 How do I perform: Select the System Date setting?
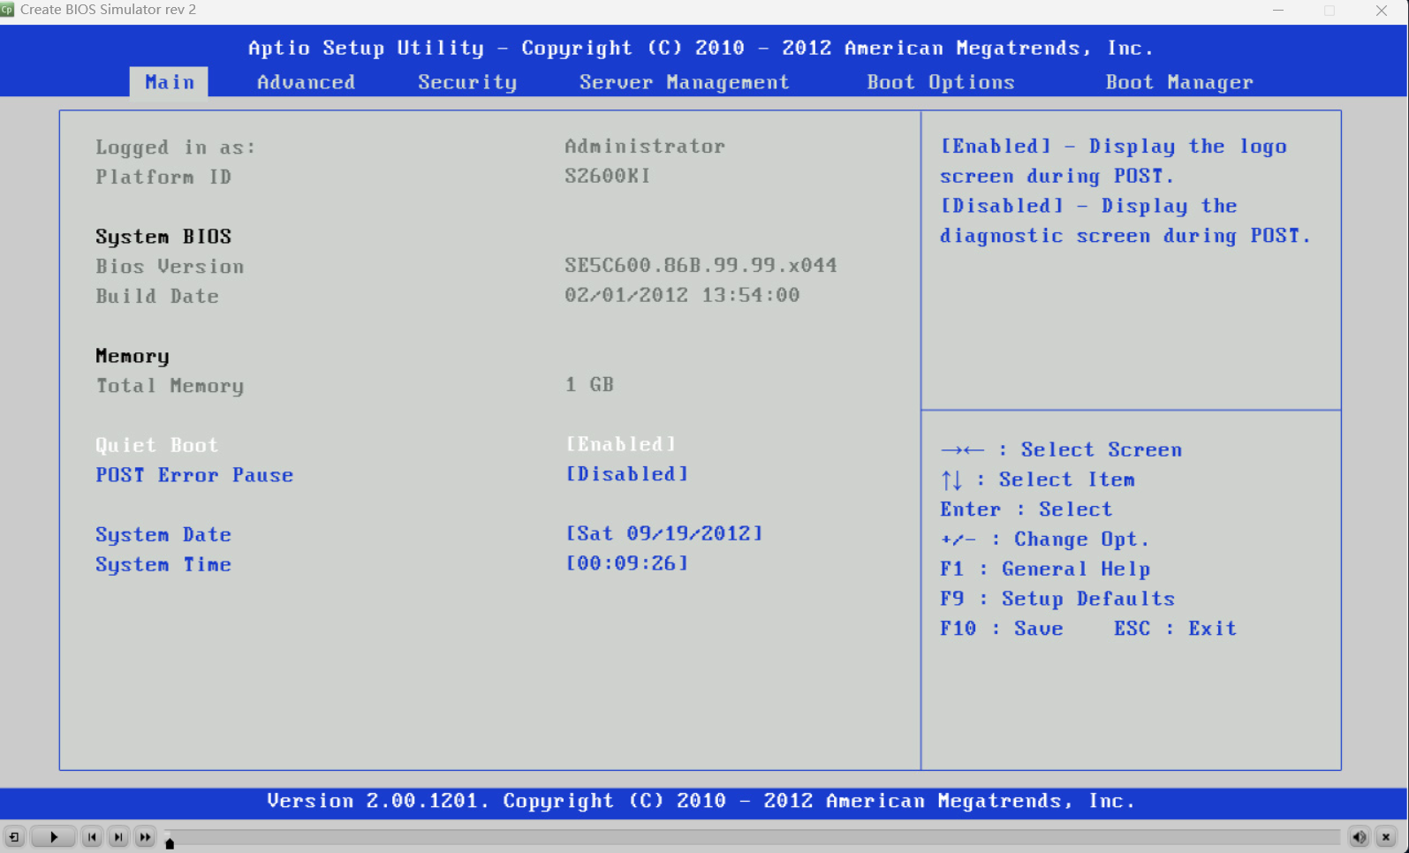click(x=163, y=535)
